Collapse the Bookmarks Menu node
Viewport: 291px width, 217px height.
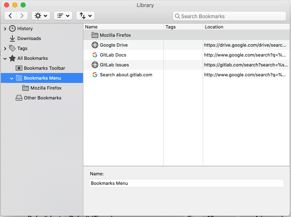(x=12, y=78)
